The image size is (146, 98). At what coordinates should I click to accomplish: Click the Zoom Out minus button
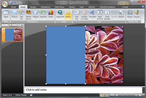click(117, 95)
